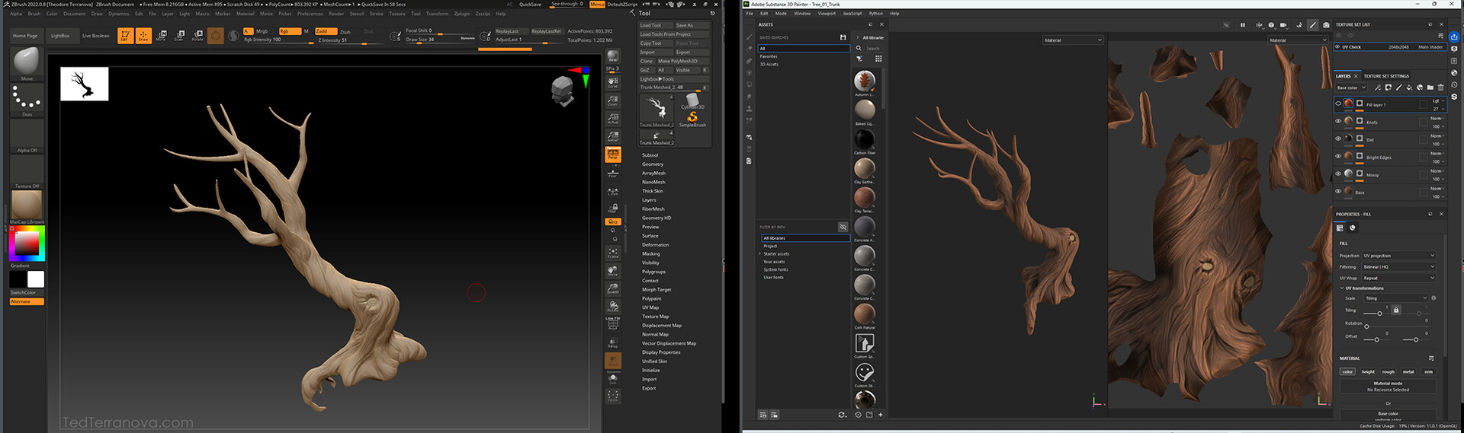Viewport: 1464px width, 433px height.
Task: Toggle the Xyz rotation mode in ZBrush
Action: click(612, 221)
